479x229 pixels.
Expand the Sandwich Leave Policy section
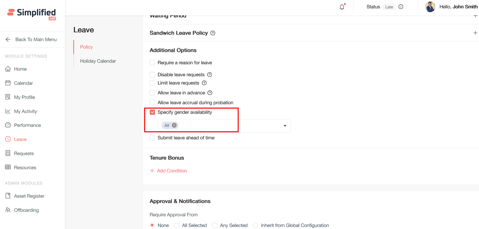pyautogui.click(x=475, y=33)
